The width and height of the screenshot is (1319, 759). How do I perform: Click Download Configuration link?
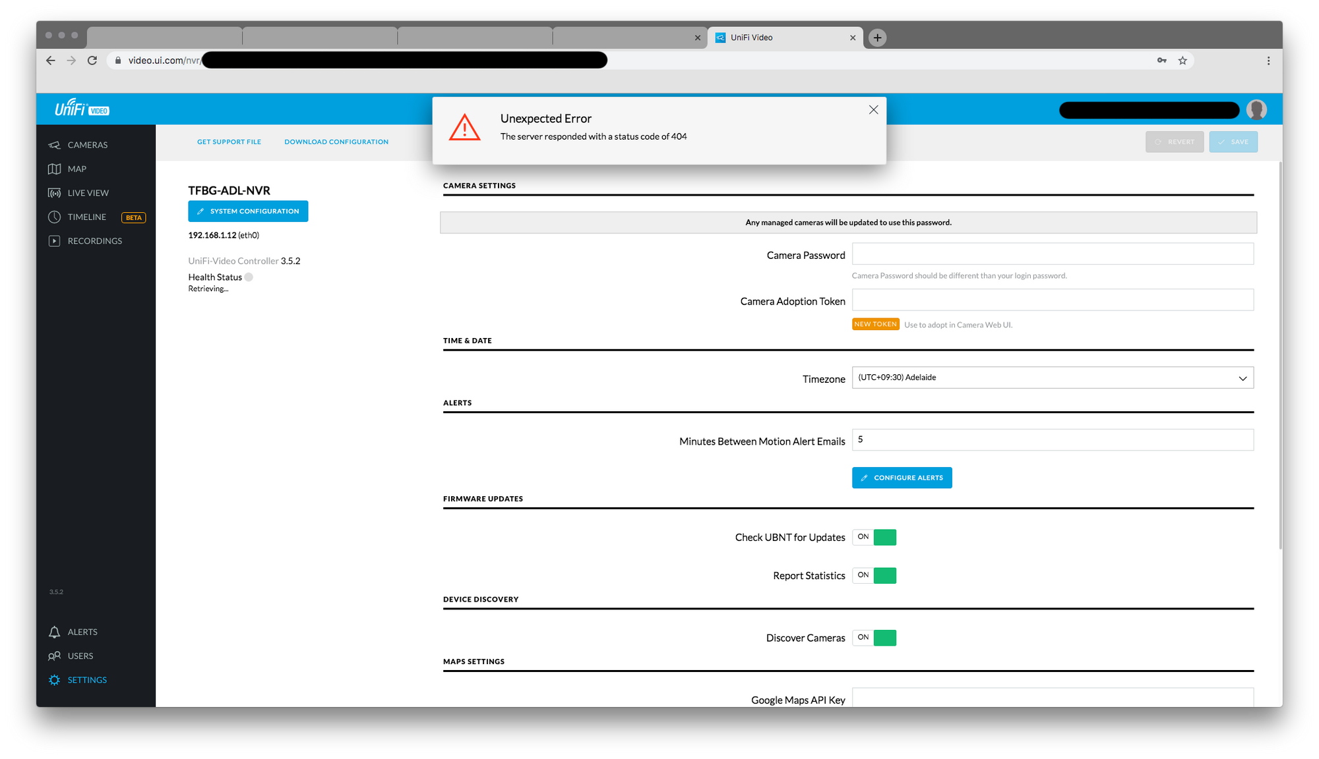pyautogui.click(x=336, y=142)
